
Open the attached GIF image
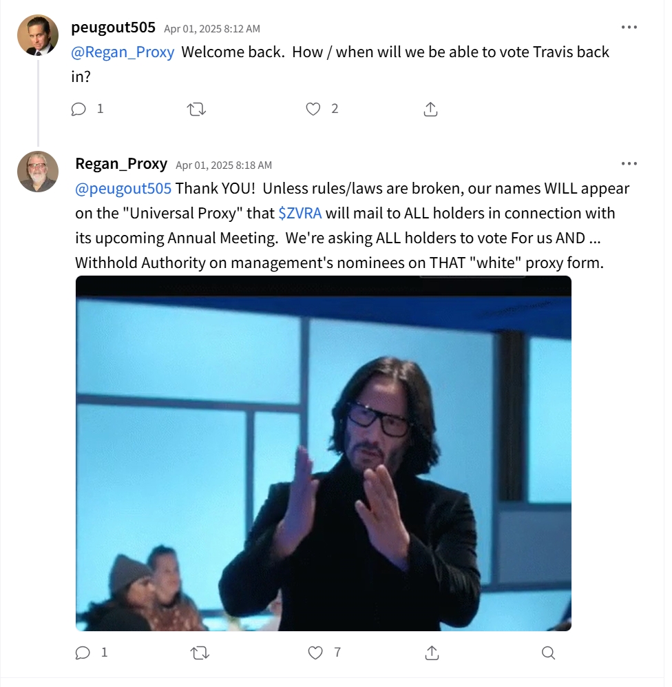click(x=323, y=453)
